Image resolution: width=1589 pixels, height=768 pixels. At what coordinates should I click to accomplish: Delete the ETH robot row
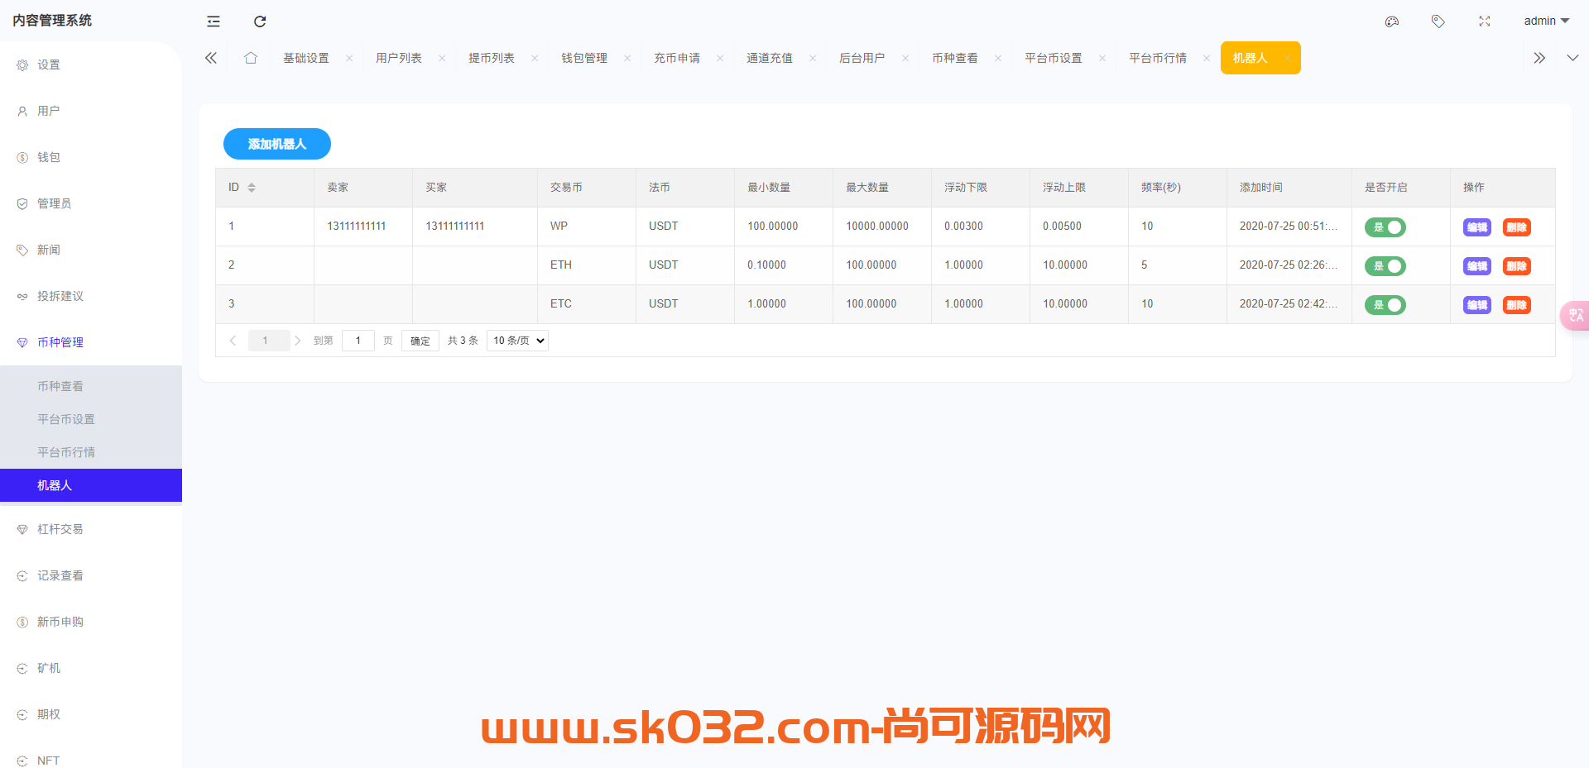pos(1517,266)
